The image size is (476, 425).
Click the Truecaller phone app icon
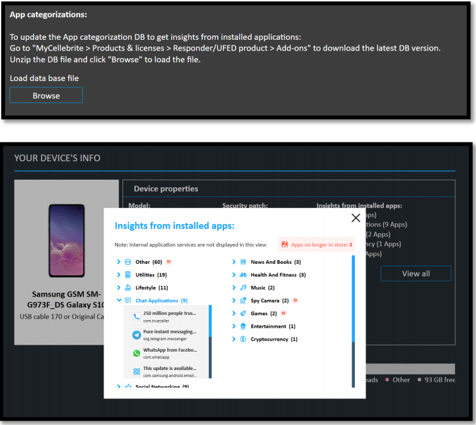coord(136,317)
